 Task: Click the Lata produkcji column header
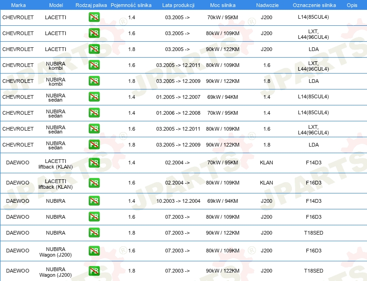pyautogui.click(x=178, y=5)
